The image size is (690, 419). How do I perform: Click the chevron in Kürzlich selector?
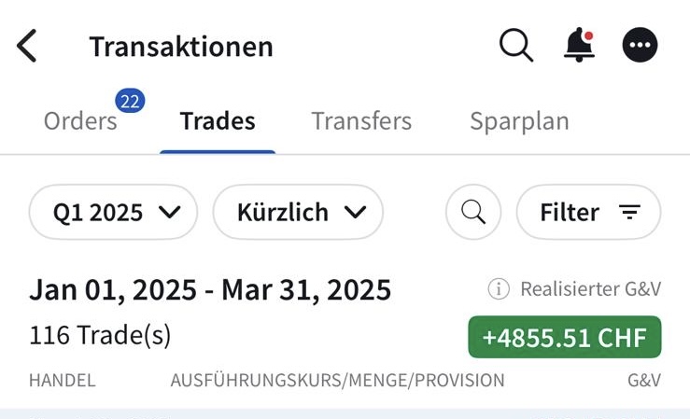pos(355,213)
